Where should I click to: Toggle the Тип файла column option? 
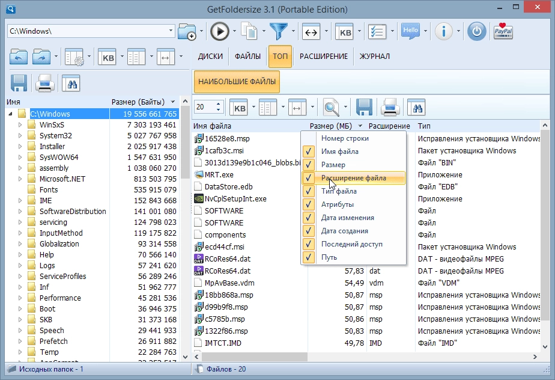(x=353, y=191)
